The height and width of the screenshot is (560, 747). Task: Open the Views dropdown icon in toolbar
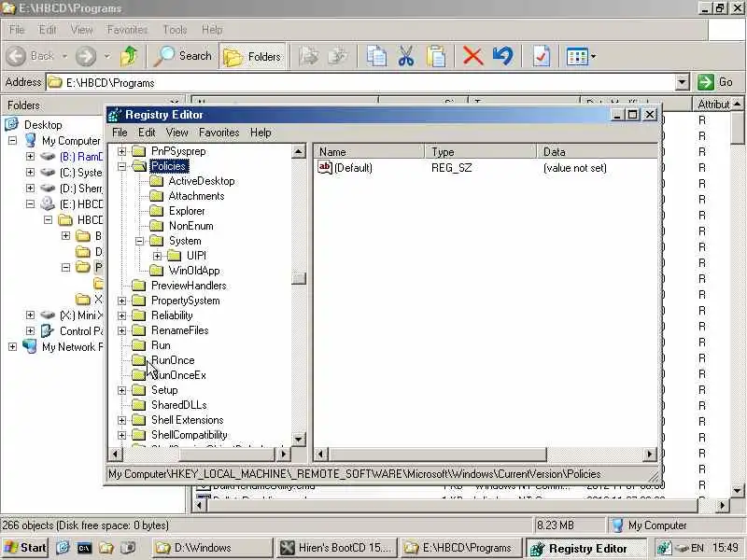tap(581, 57)
